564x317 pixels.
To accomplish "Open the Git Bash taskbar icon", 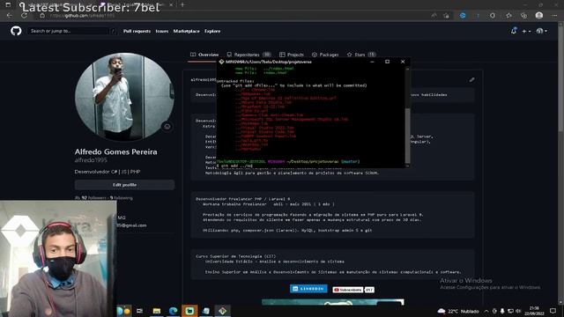I will click(x=223, y=311).
